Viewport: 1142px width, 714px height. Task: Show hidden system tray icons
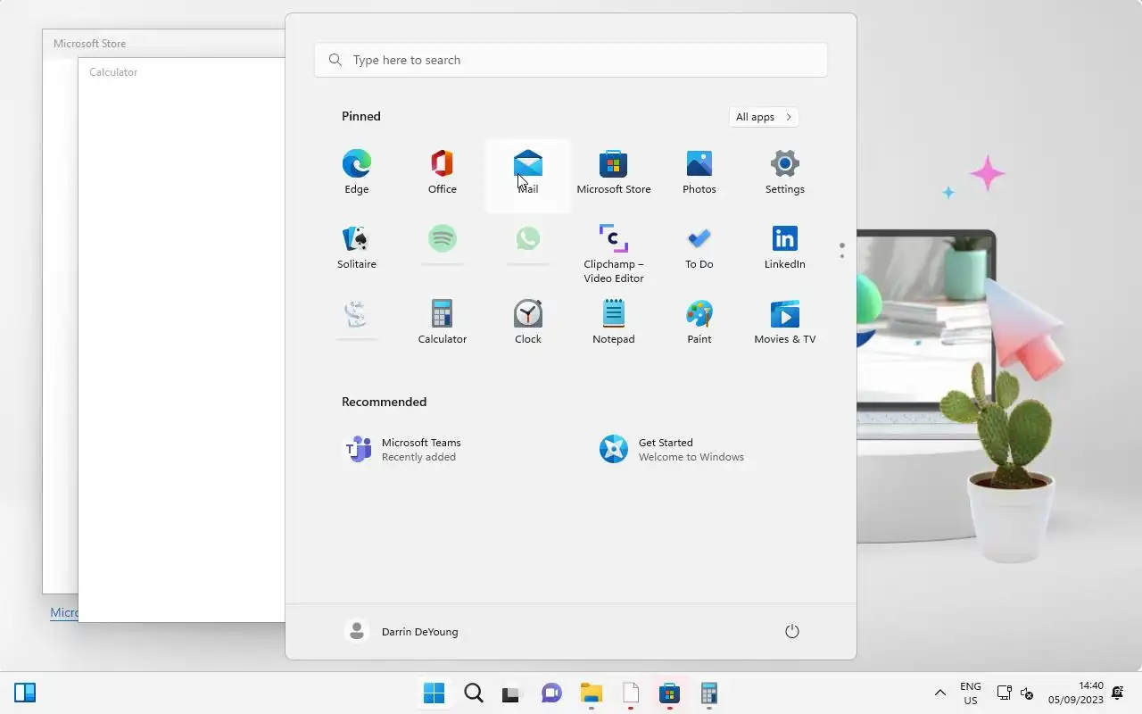[x=940, y=693]
